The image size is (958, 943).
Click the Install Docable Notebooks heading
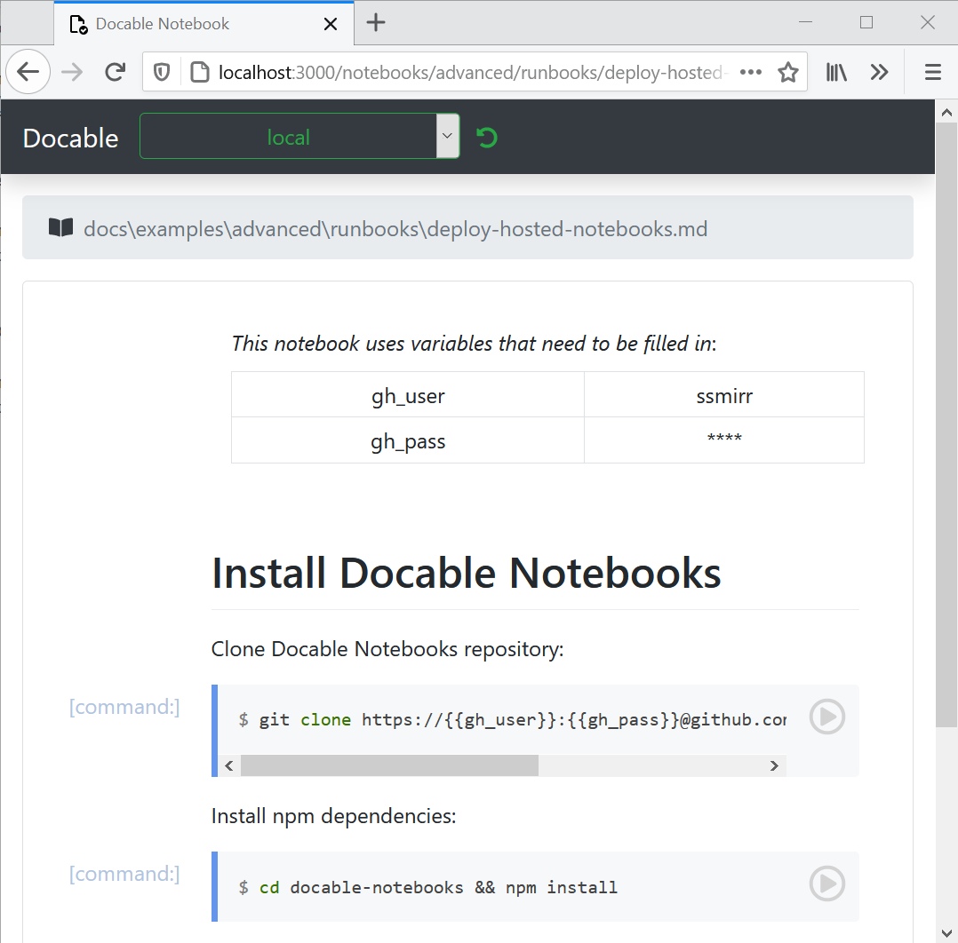click(x=467, y=573)
